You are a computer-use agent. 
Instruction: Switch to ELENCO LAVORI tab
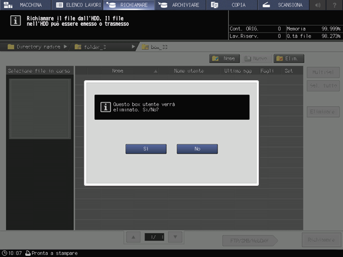tap(78, 5)
